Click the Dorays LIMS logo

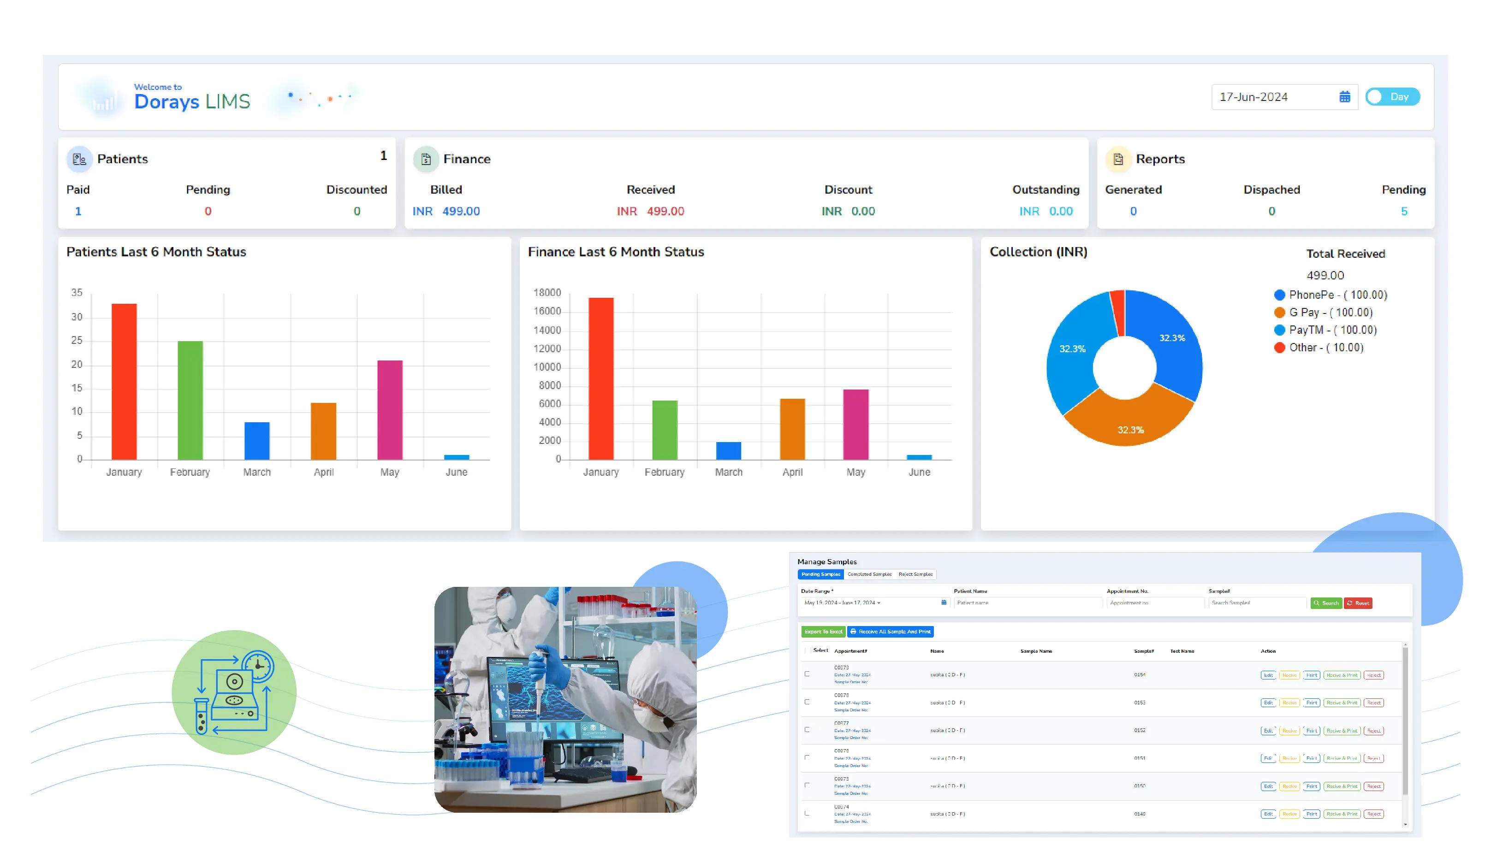[191, 97]
